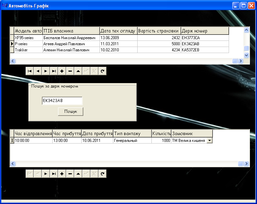This screenshot has width=257, height=204.
Task: Click the Час відправлення column header
Action: click(x=33, y=134)
